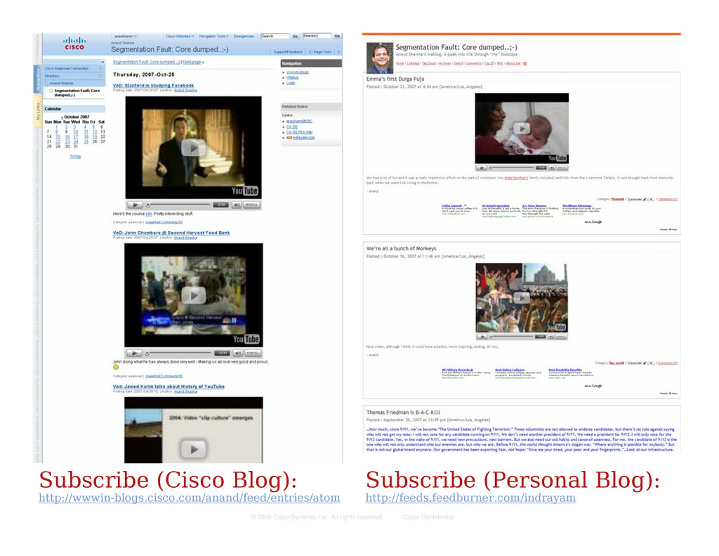Mute the John Chambers video player
The width and height of the screenshot is (719, 556).
coord(237,353)
